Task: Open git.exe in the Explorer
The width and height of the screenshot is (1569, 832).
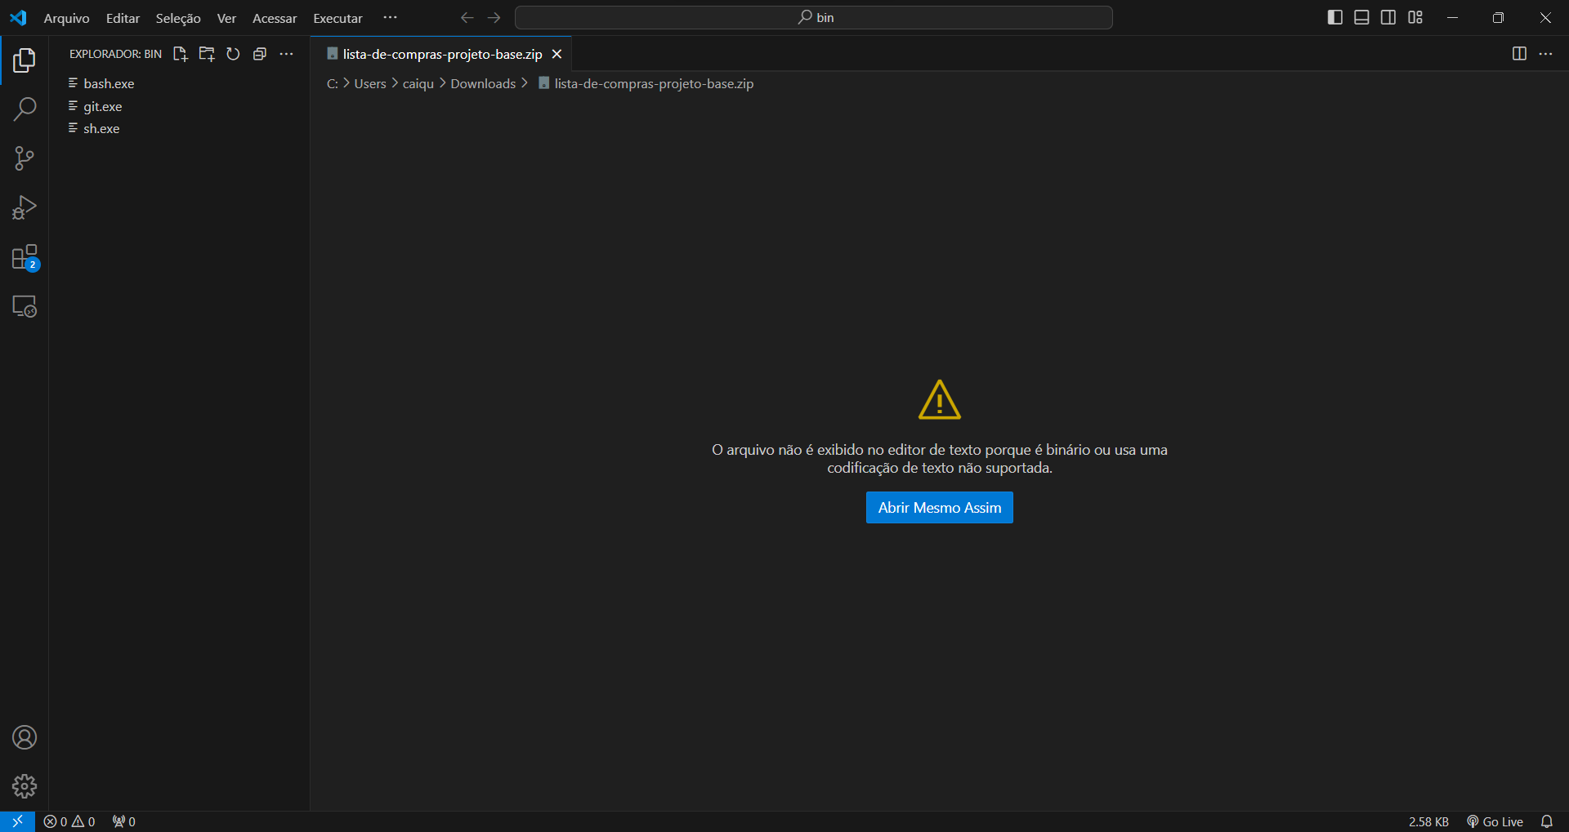Action: (x=180, y=106)
